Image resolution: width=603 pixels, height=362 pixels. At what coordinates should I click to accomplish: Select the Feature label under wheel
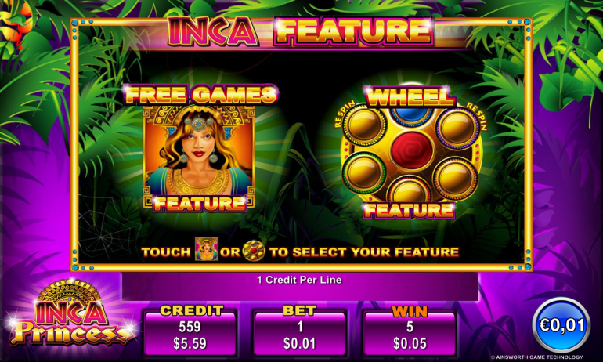409,210
